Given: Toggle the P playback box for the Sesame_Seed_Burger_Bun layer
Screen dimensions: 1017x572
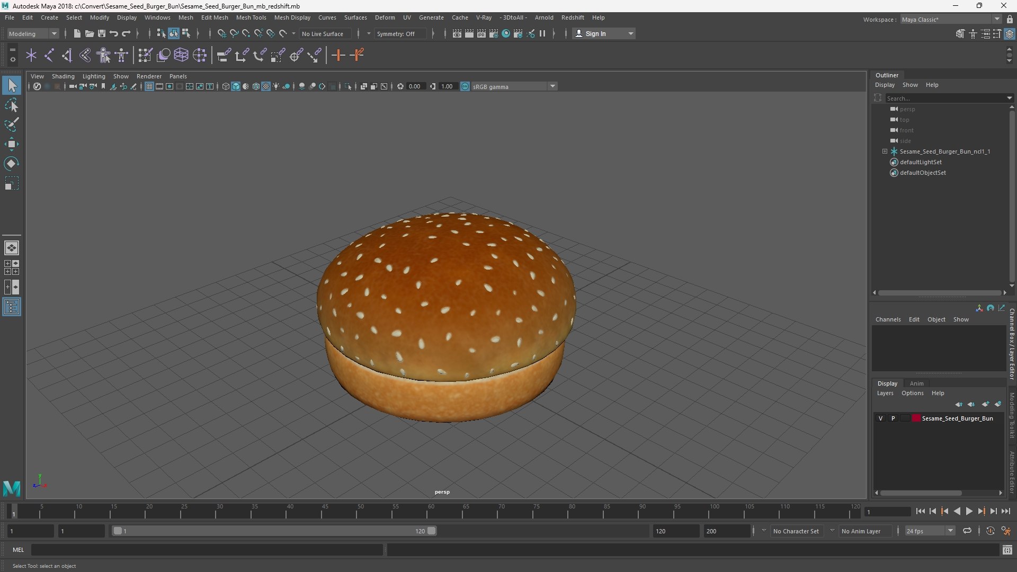Looking at the screenshot, I should (x=893, y=418).
